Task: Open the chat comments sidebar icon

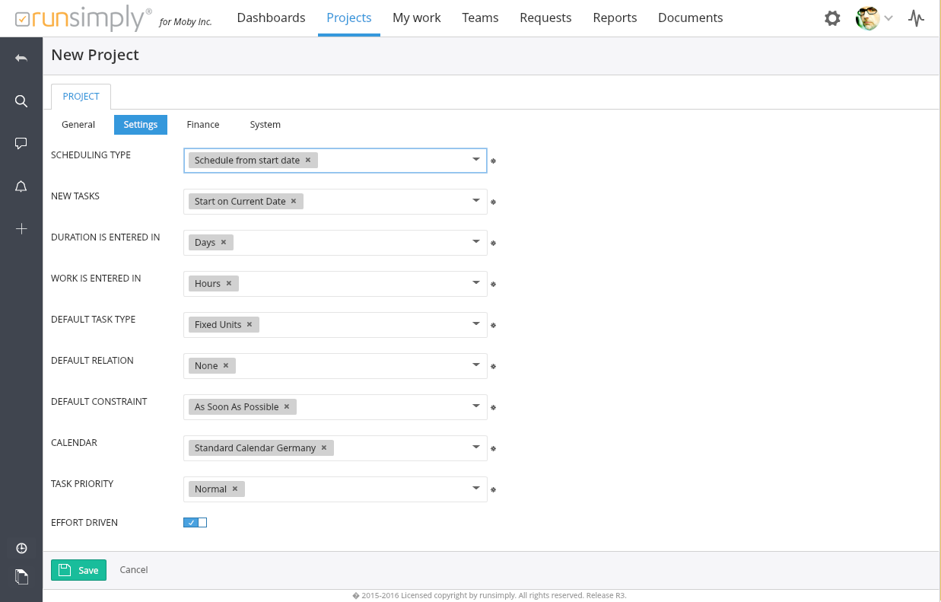Action: pos(21,143)
